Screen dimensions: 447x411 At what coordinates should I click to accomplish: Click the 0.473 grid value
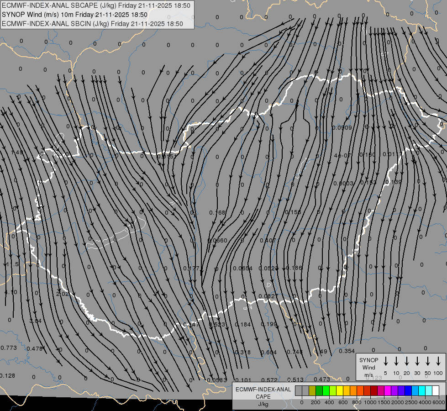(322, 379)
